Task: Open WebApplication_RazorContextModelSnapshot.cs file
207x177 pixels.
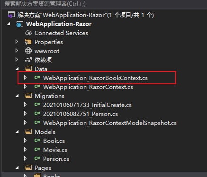Action: coord(110,123)
